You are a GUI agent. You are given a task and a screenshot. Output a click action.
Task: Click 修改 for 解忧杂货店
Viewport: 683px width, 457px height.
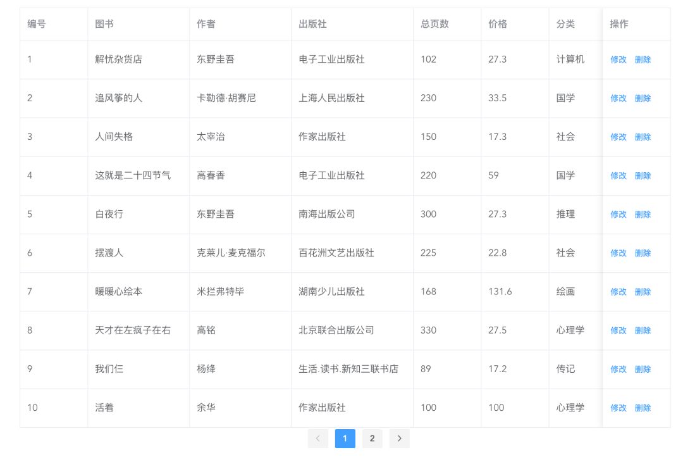(618, 59)
